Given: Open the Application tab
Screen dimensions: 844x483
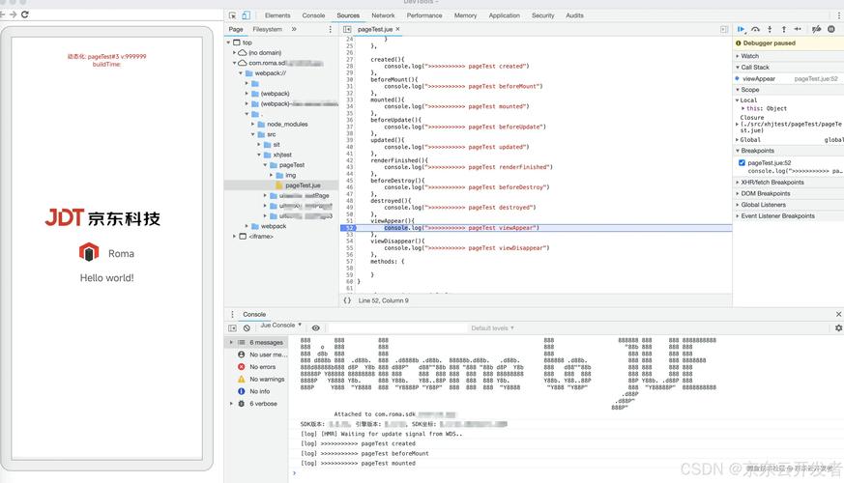Looking at the screenshot, I should point(505,15).
